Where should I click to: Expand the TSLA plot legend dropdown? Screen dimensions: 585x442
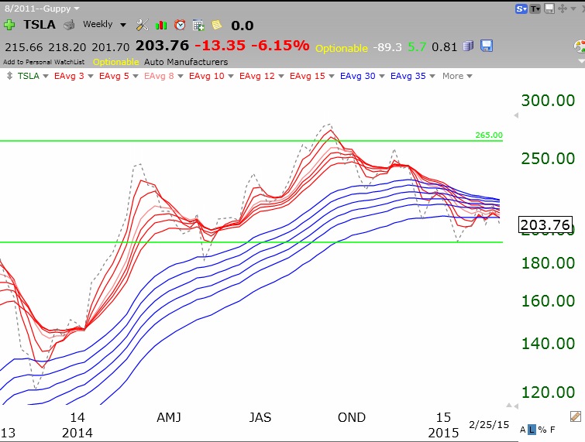pyautogui.click(x=46, y=76)
